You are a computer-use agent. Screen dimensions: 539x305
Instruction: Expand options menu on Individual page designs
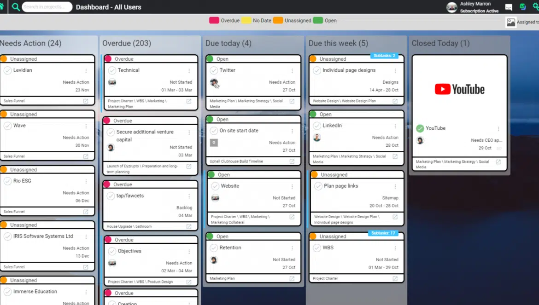pos(395,71)
